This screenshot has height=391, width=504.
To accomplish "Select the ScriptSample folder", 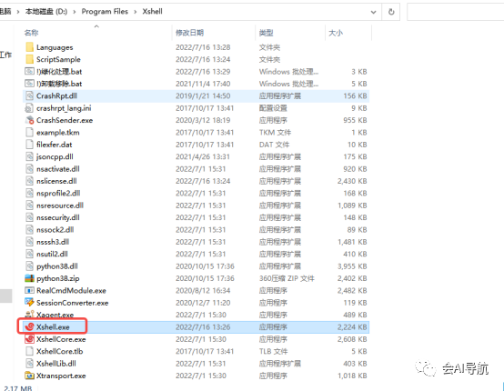I will pyautogui.click(x=196, y=59).
